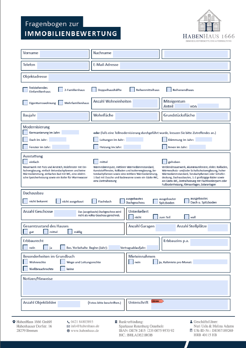Select the 'gehoben' Ausstattung checkbox
Image resolution: width=246 pixels, height=348 pixels.
pos(165,161)
